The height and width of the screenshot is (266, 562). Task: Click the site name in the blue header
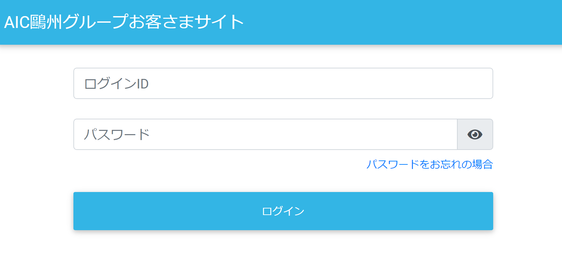pos(124,22)
